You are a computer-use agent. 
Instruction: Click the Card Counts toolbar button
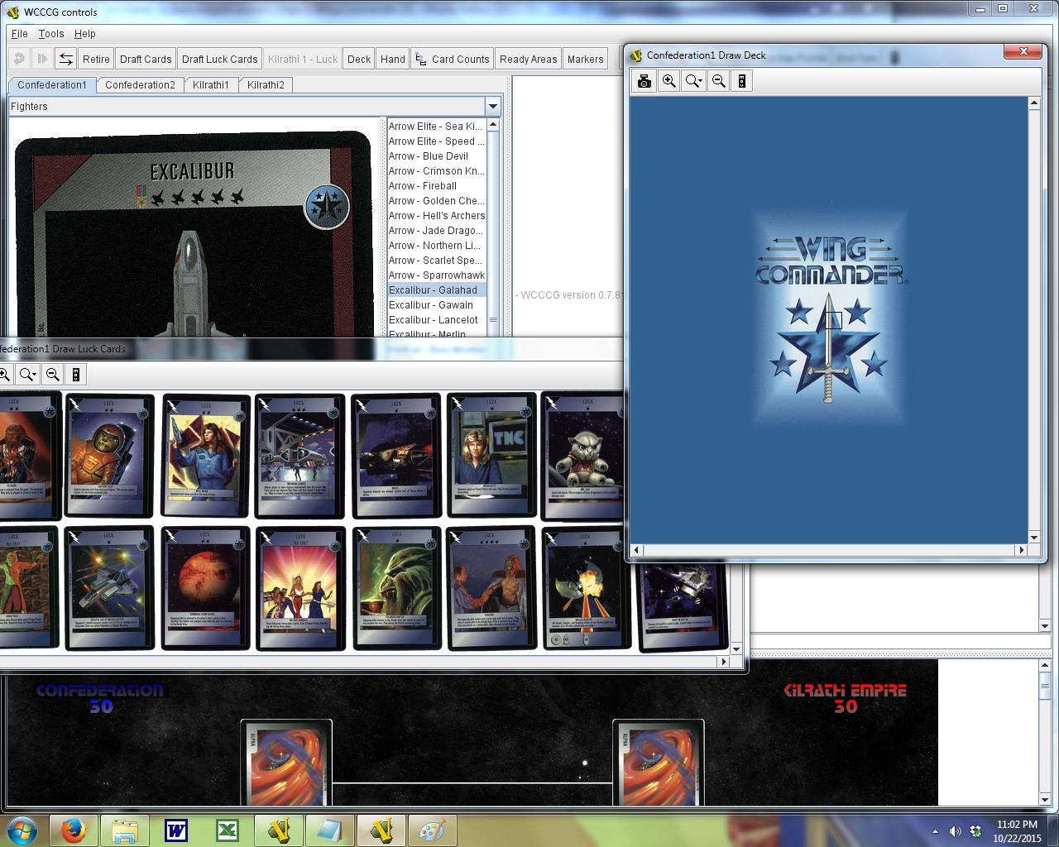(x=453, y=59)
